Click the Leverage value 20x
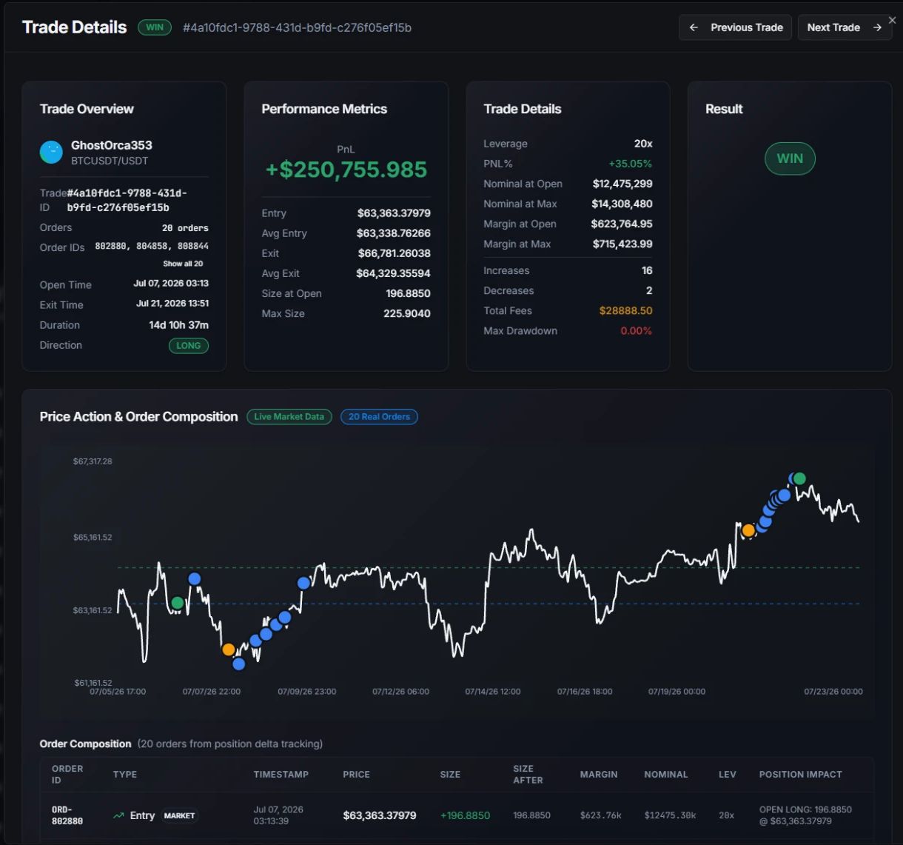This screenshot has width=903, height=845. coord(643,144)
